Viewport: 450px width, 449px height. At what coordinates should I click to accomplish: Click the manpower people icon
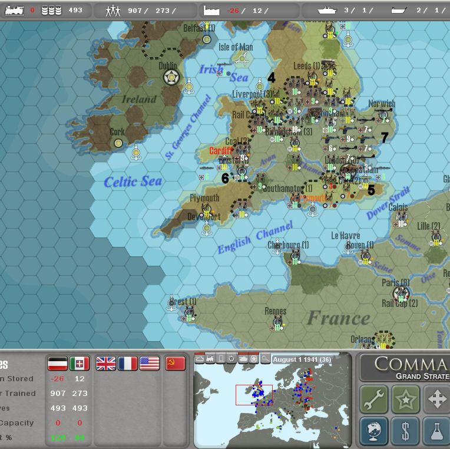tap(113, 11)
